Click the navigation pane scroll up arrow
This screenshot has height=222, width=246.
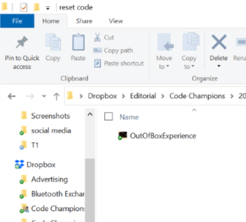[90, 115]
